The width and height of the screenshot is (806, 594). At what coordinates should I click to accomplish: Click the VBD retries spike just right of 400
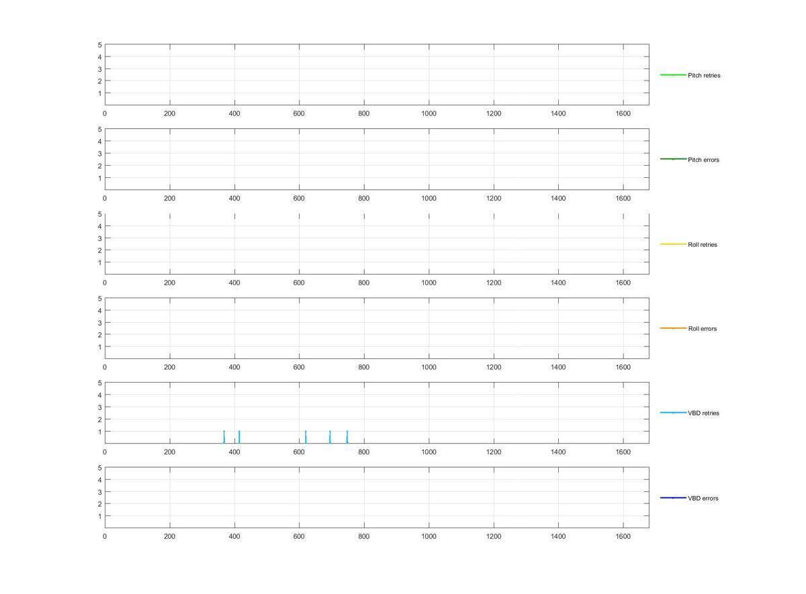tap(239, 437)
